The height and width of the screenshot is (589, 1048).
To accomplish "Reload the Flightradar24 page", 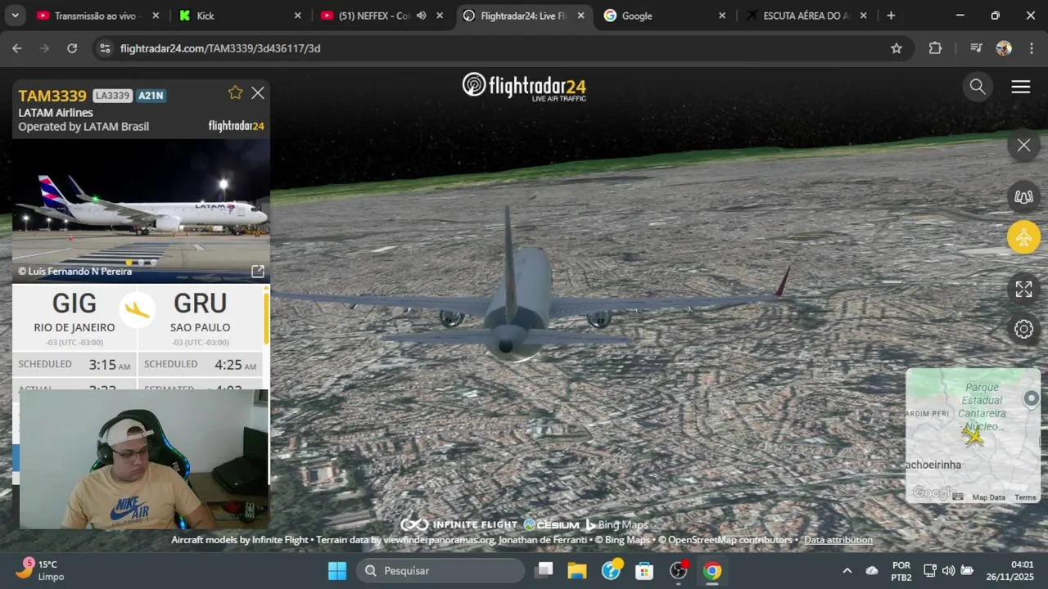I will point(72,48).
